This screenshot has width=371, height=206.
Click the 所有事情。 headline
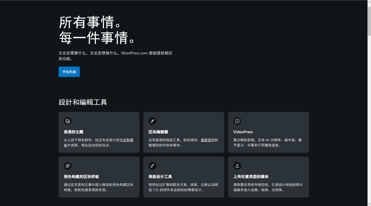coord(90,22)
